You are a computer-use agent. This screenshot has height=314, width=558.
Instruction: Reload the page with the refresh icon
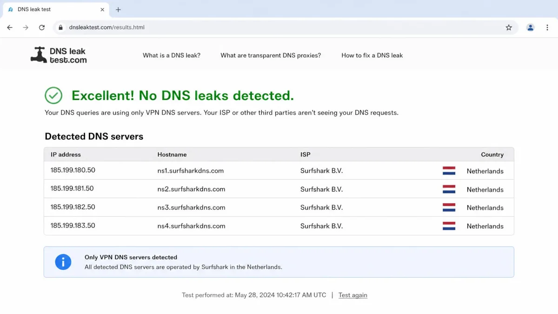pos(42,27)
